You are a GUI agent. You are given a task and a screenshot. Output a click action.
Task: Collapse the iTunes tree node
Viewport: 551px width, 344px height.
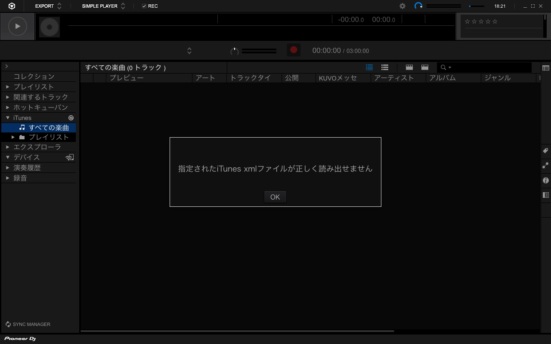[x=8, y=117]
